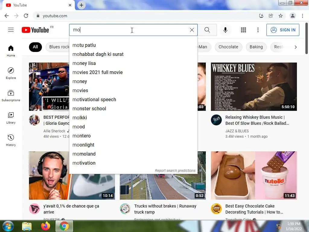Viewport: 309px width, 232px height.
Task: Open the Chrome three-dot menu
Action: point(302,16)
